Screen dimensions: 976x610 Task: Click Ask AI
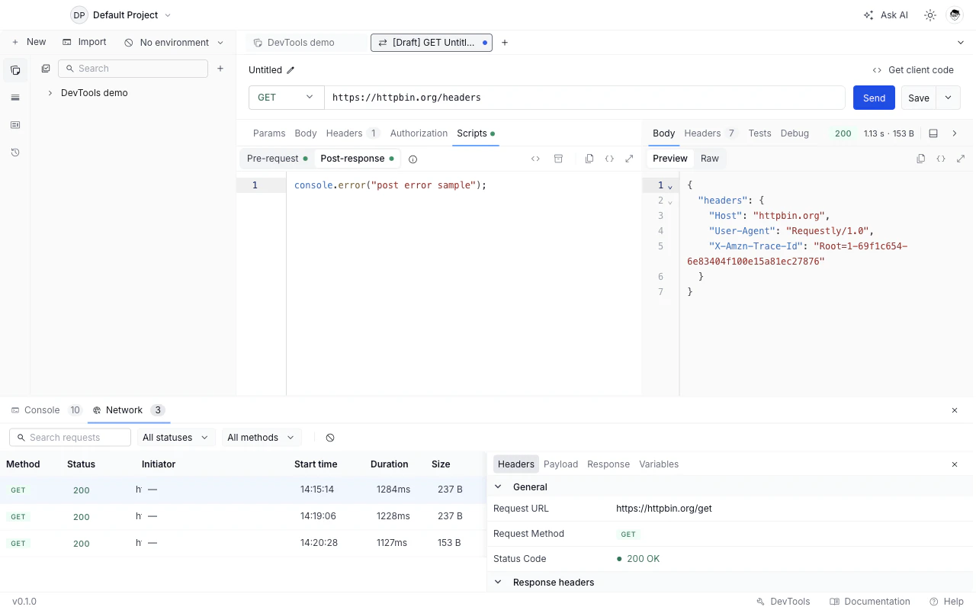click(885, 15)
